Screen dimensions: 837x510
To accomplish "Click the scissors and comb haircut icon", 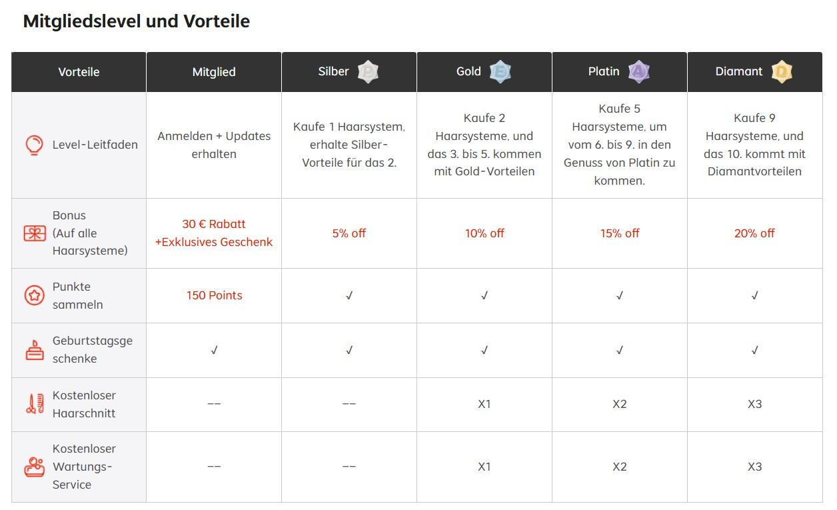I will 34,404.
